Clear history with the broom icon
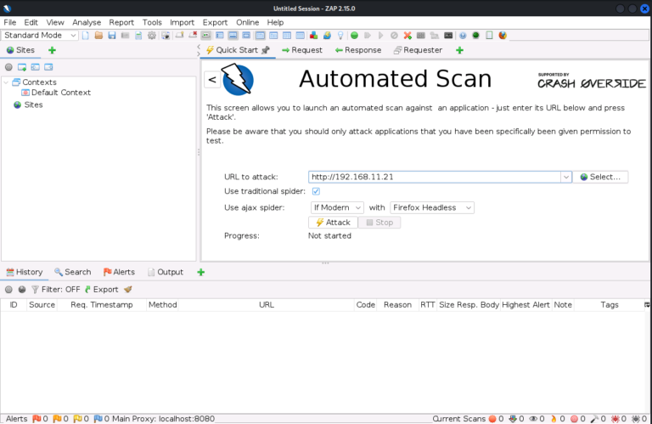 [x=128, y=289]
